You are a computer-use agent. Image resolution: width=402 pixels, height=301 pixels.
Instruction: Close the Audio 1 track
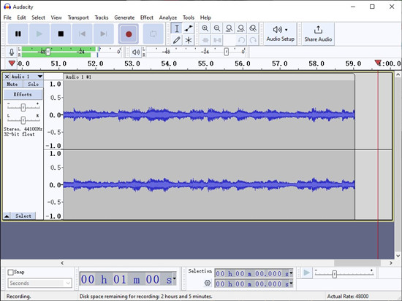pos(7,77)
